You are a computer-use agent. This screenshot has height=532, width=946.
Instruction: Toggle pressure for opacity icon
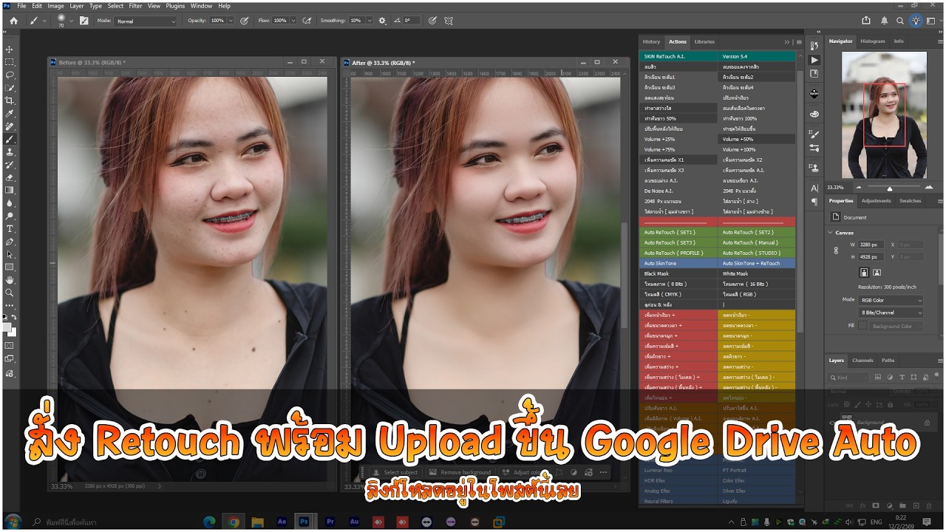click(x=245, y=21)
